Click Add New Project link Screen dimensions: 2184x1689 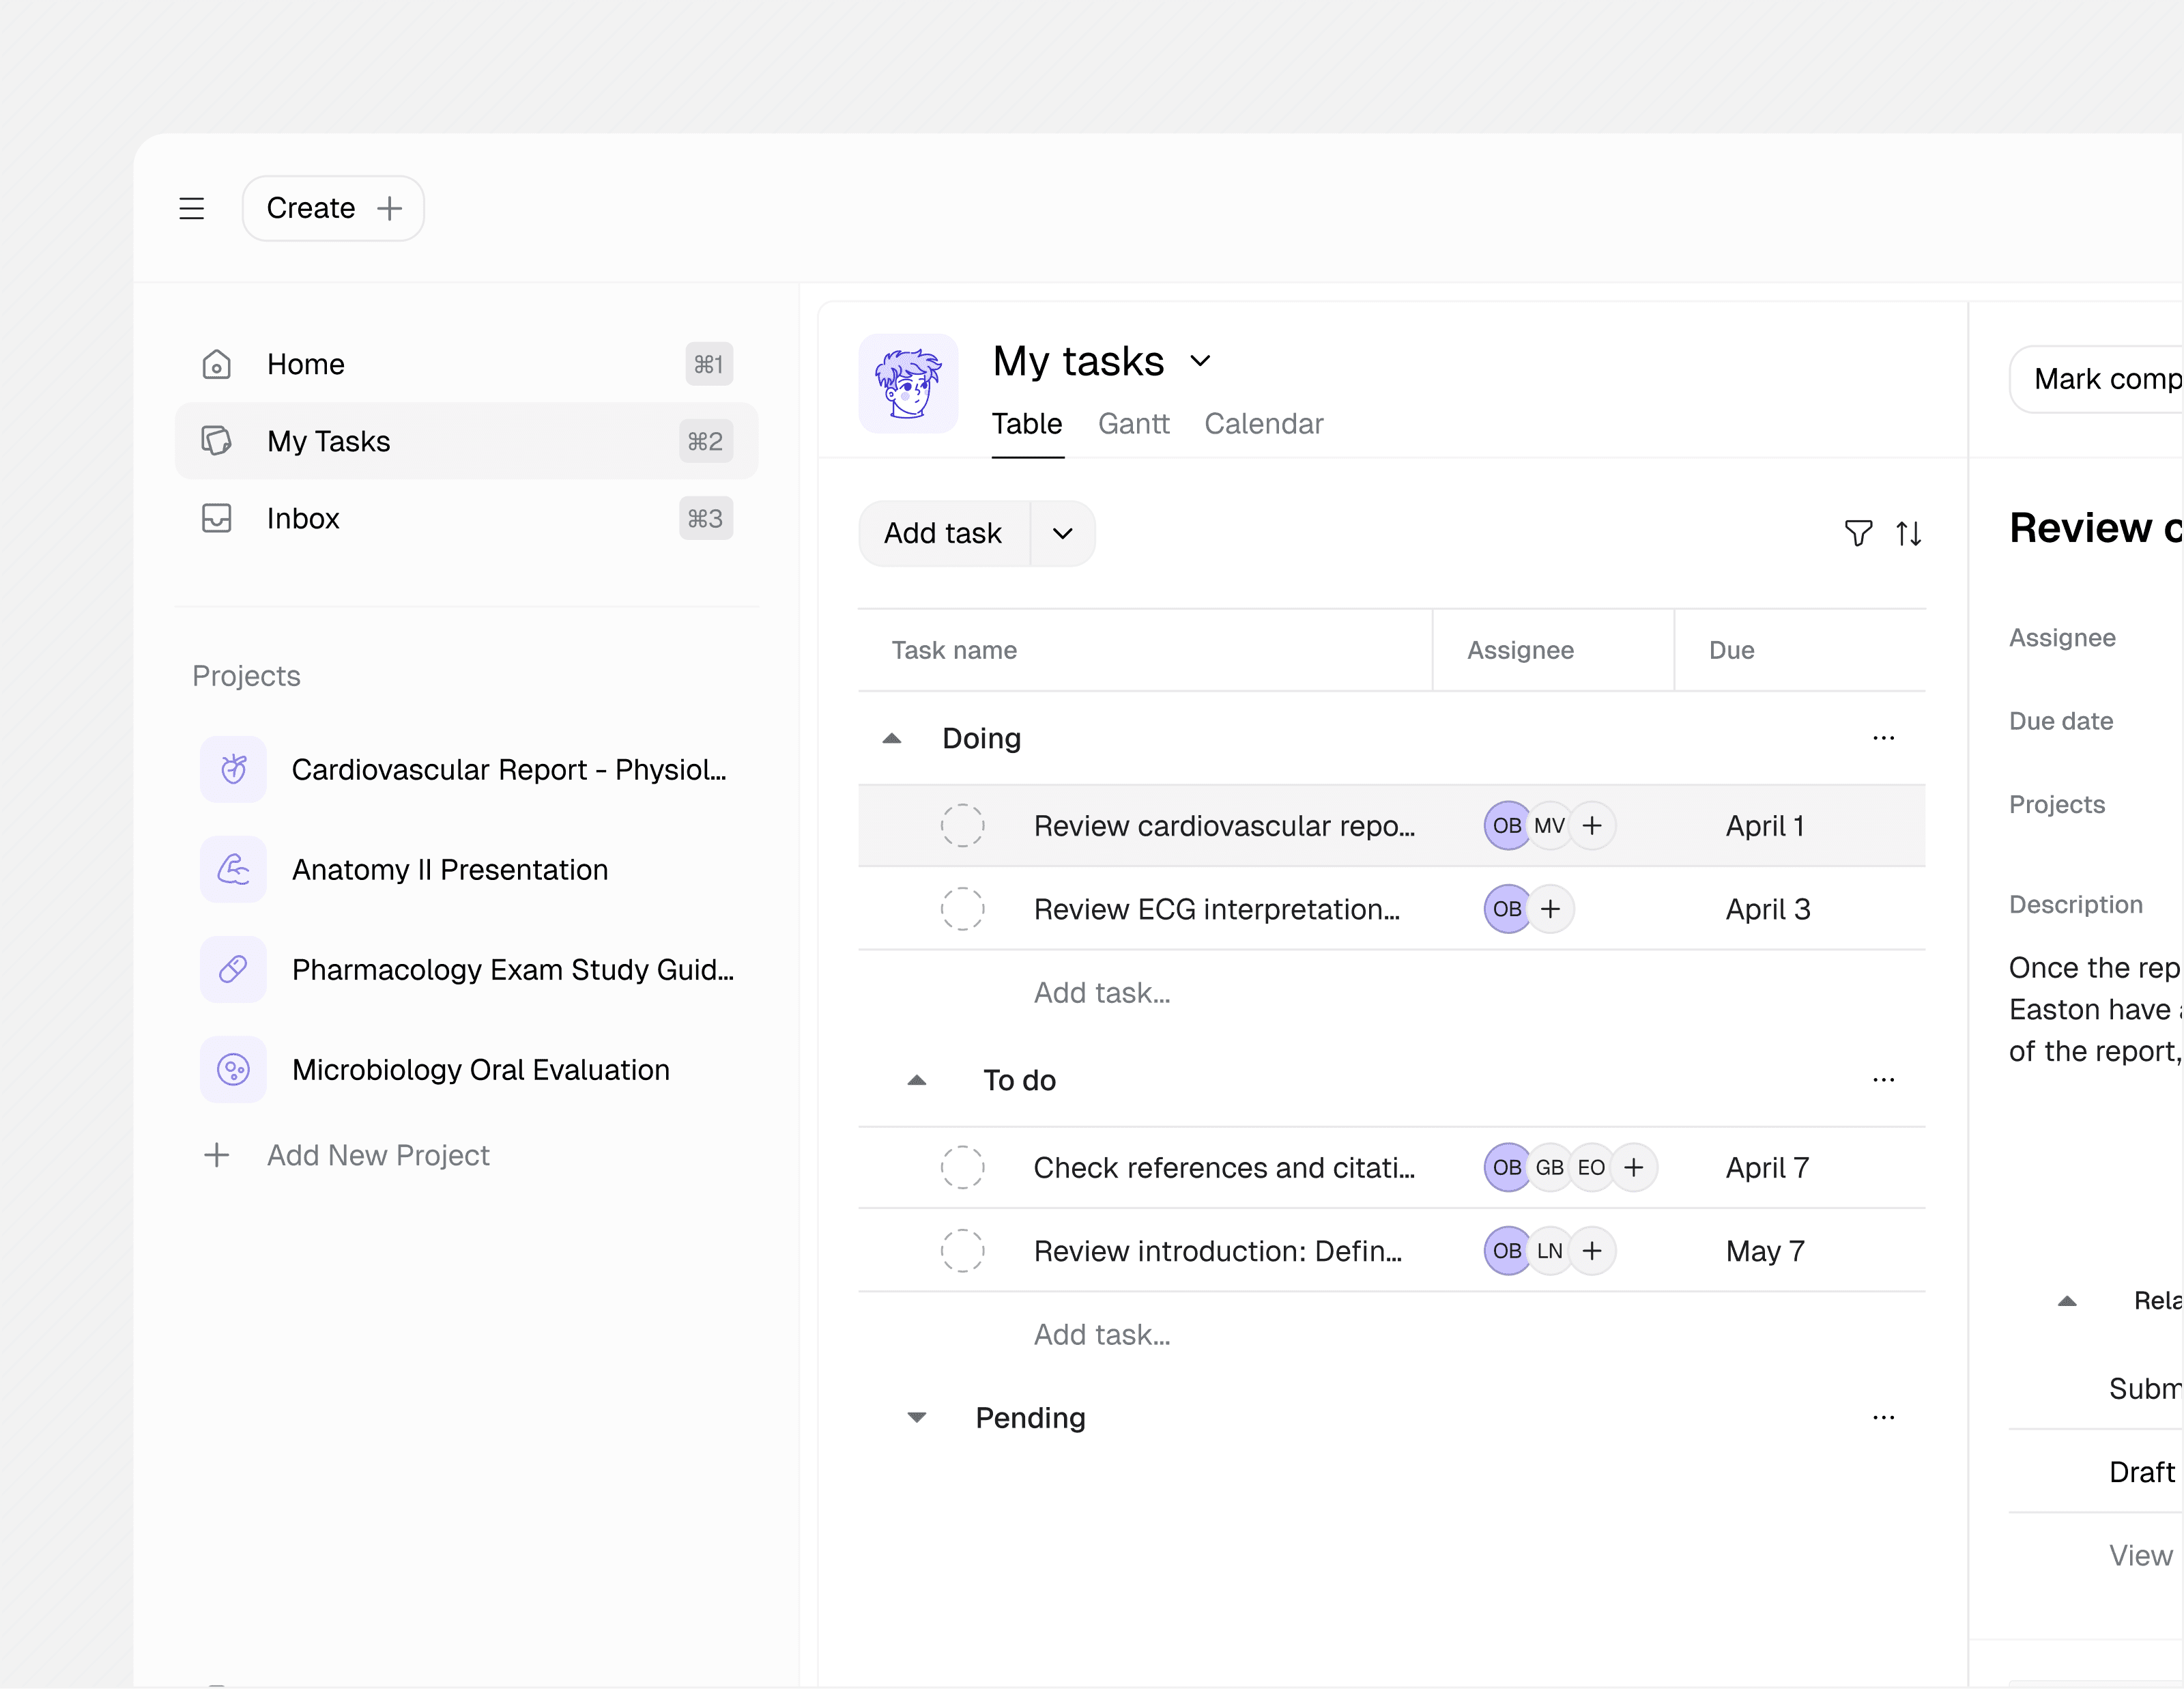point(378,1155)
